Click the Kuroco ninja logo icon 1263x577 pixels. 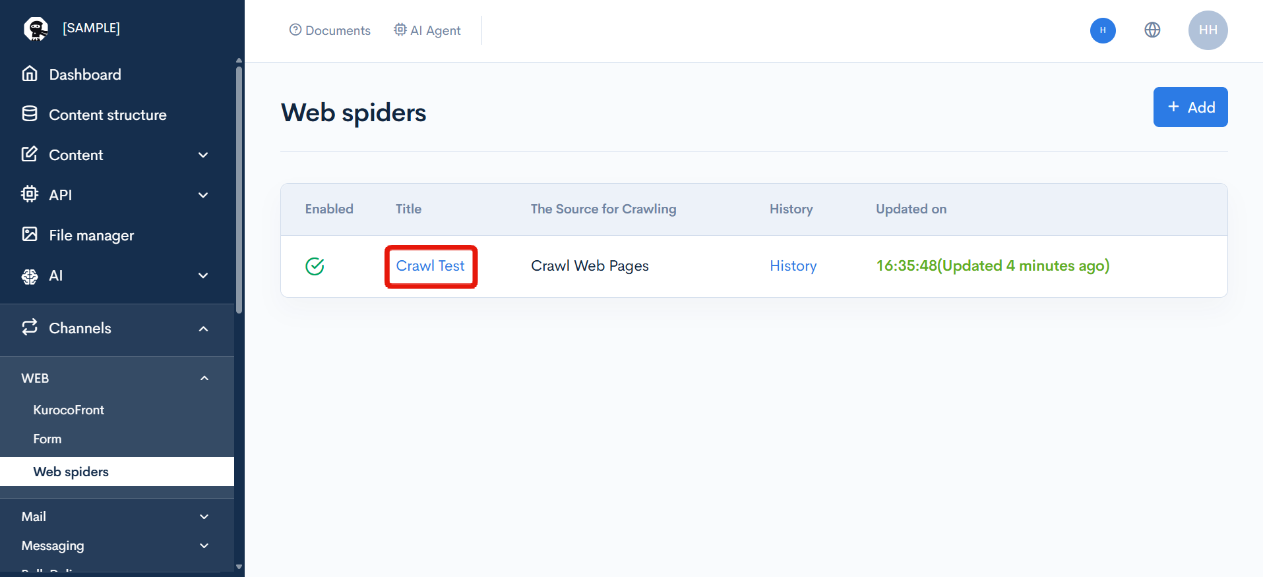[x=36, y=29]
